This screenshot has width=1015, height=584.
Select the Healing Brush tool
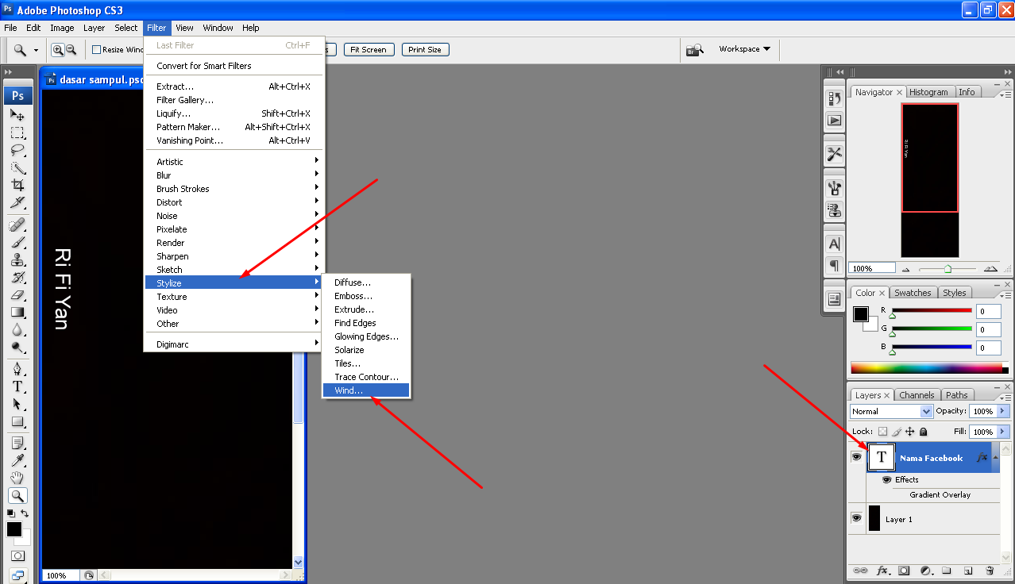[x=17, y=225]
